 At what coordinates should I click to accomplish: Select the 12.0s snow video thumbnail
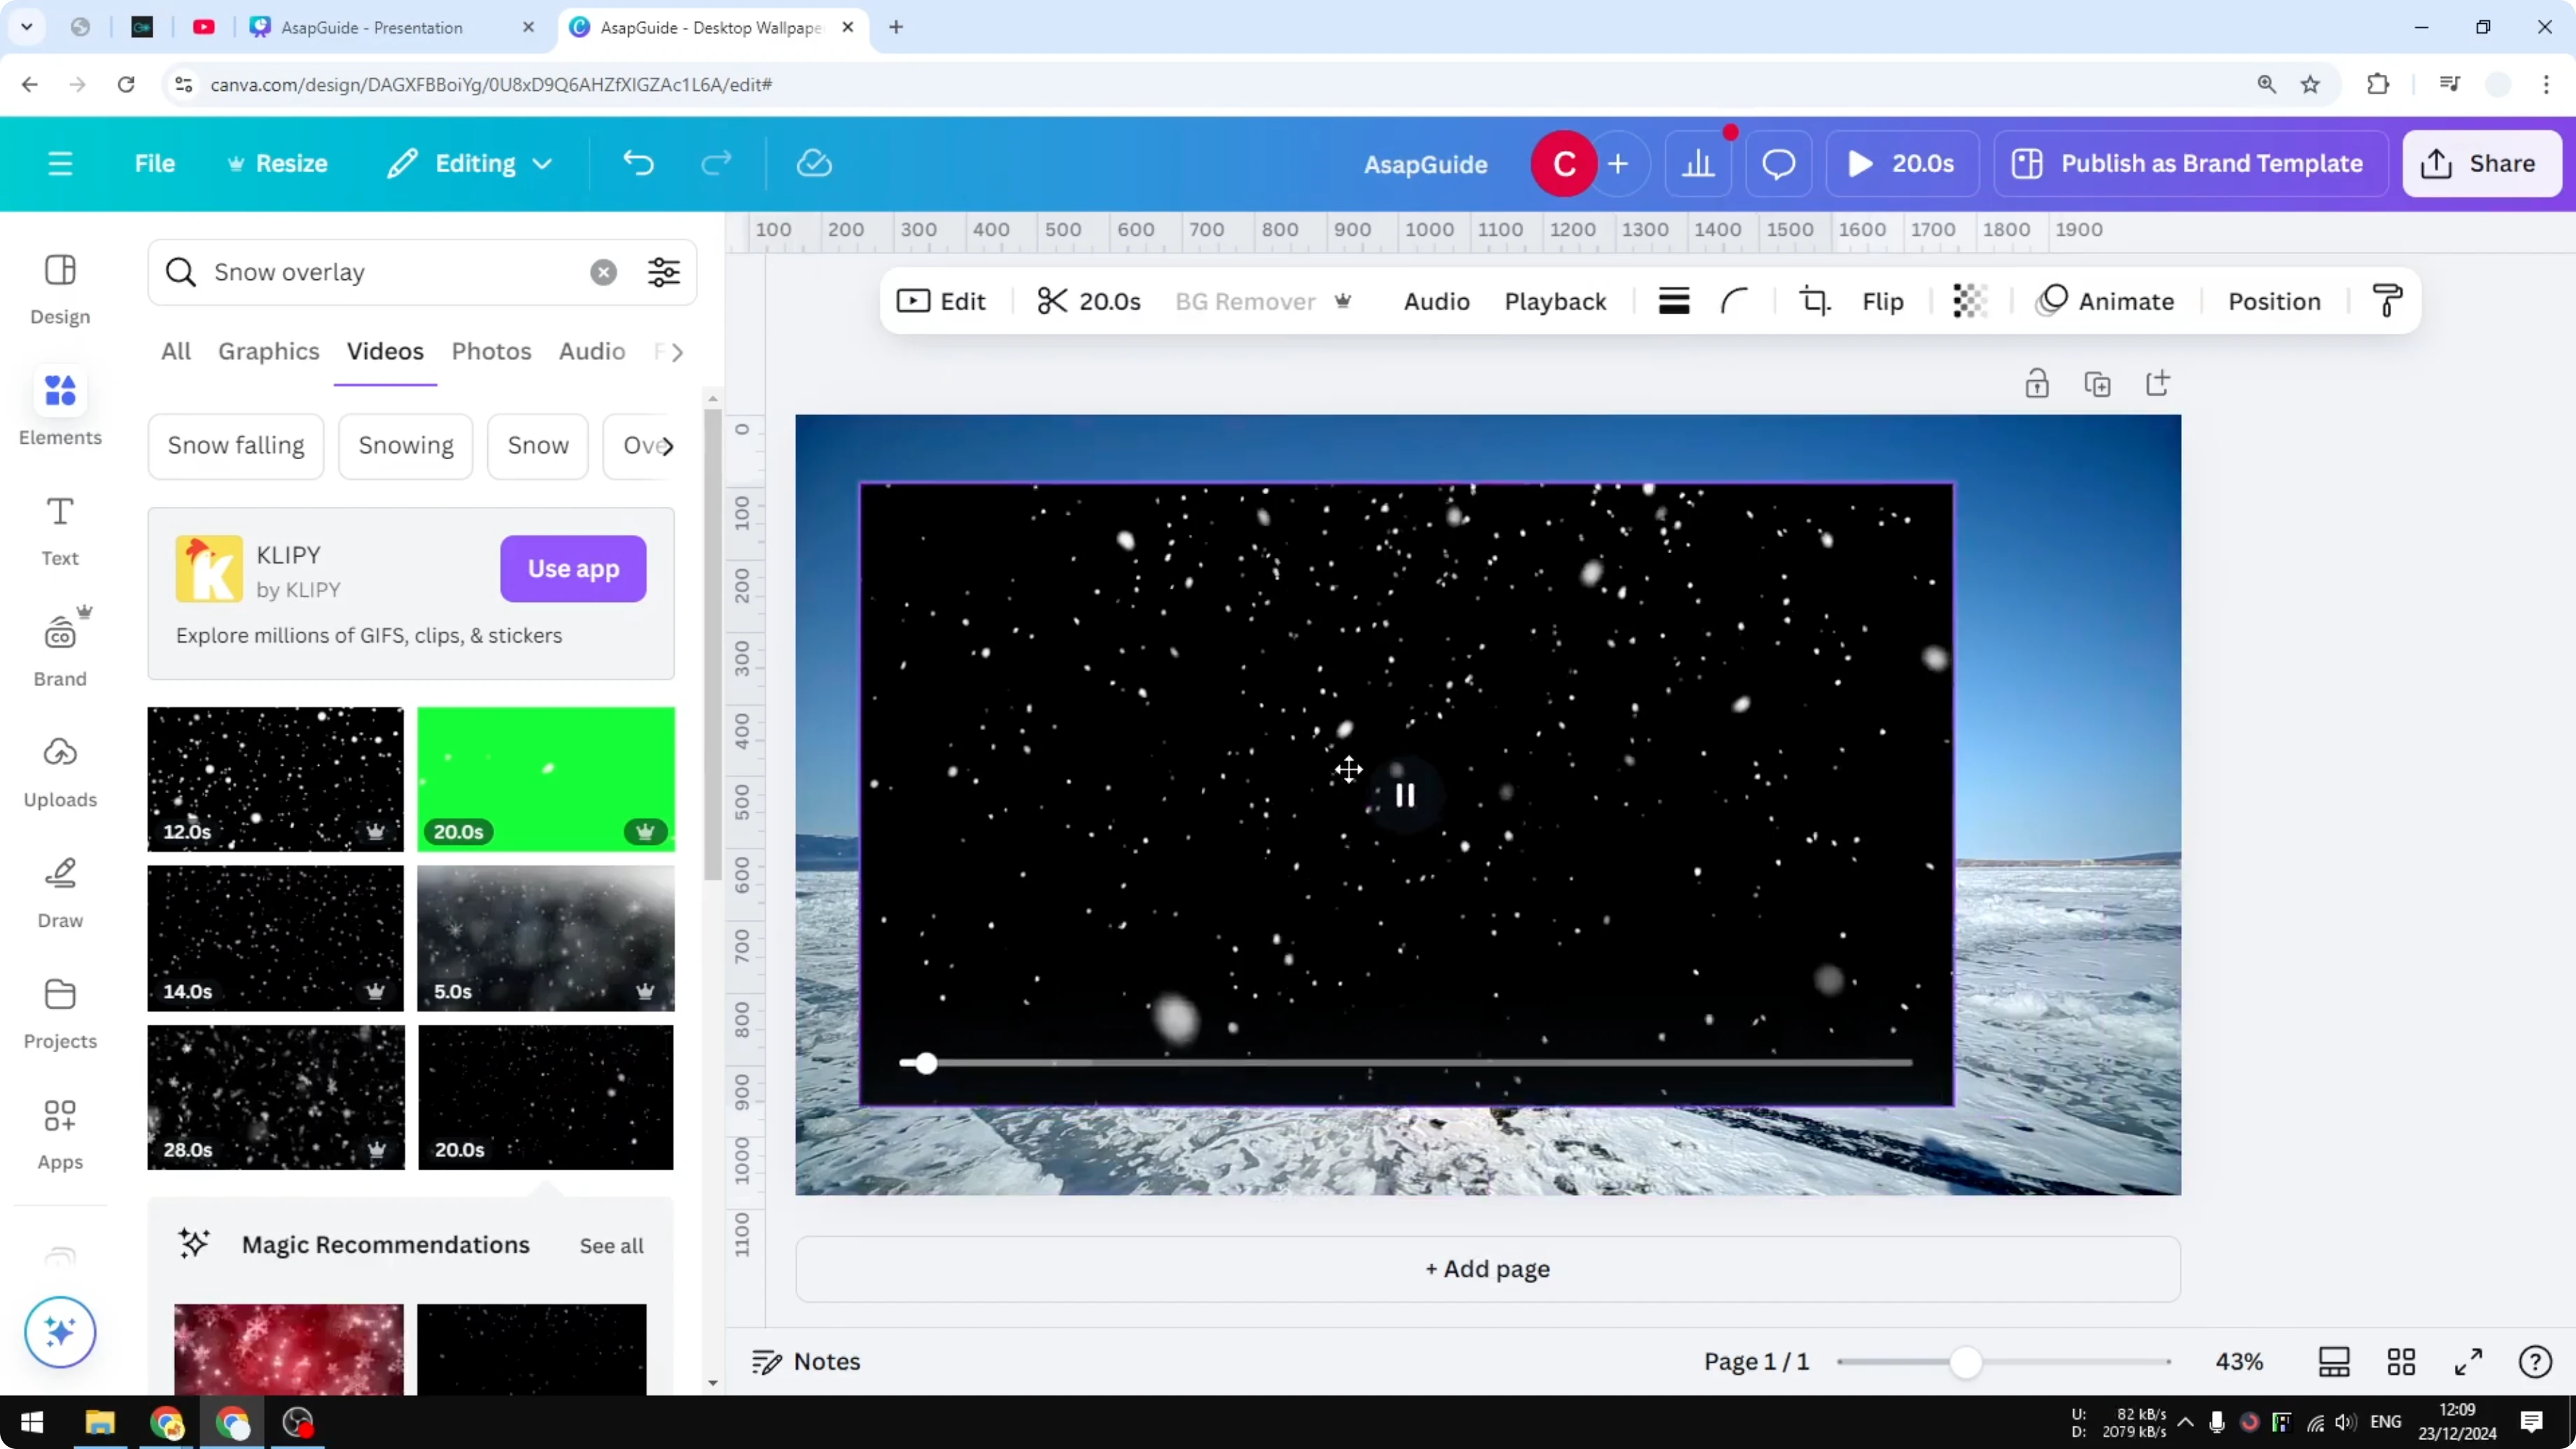[x=274, y=779]
